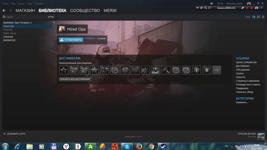Image resolution: width=267 pixels, height=150 pixels.
Task: Open the Написать обзор link
Action: (244, 92)
